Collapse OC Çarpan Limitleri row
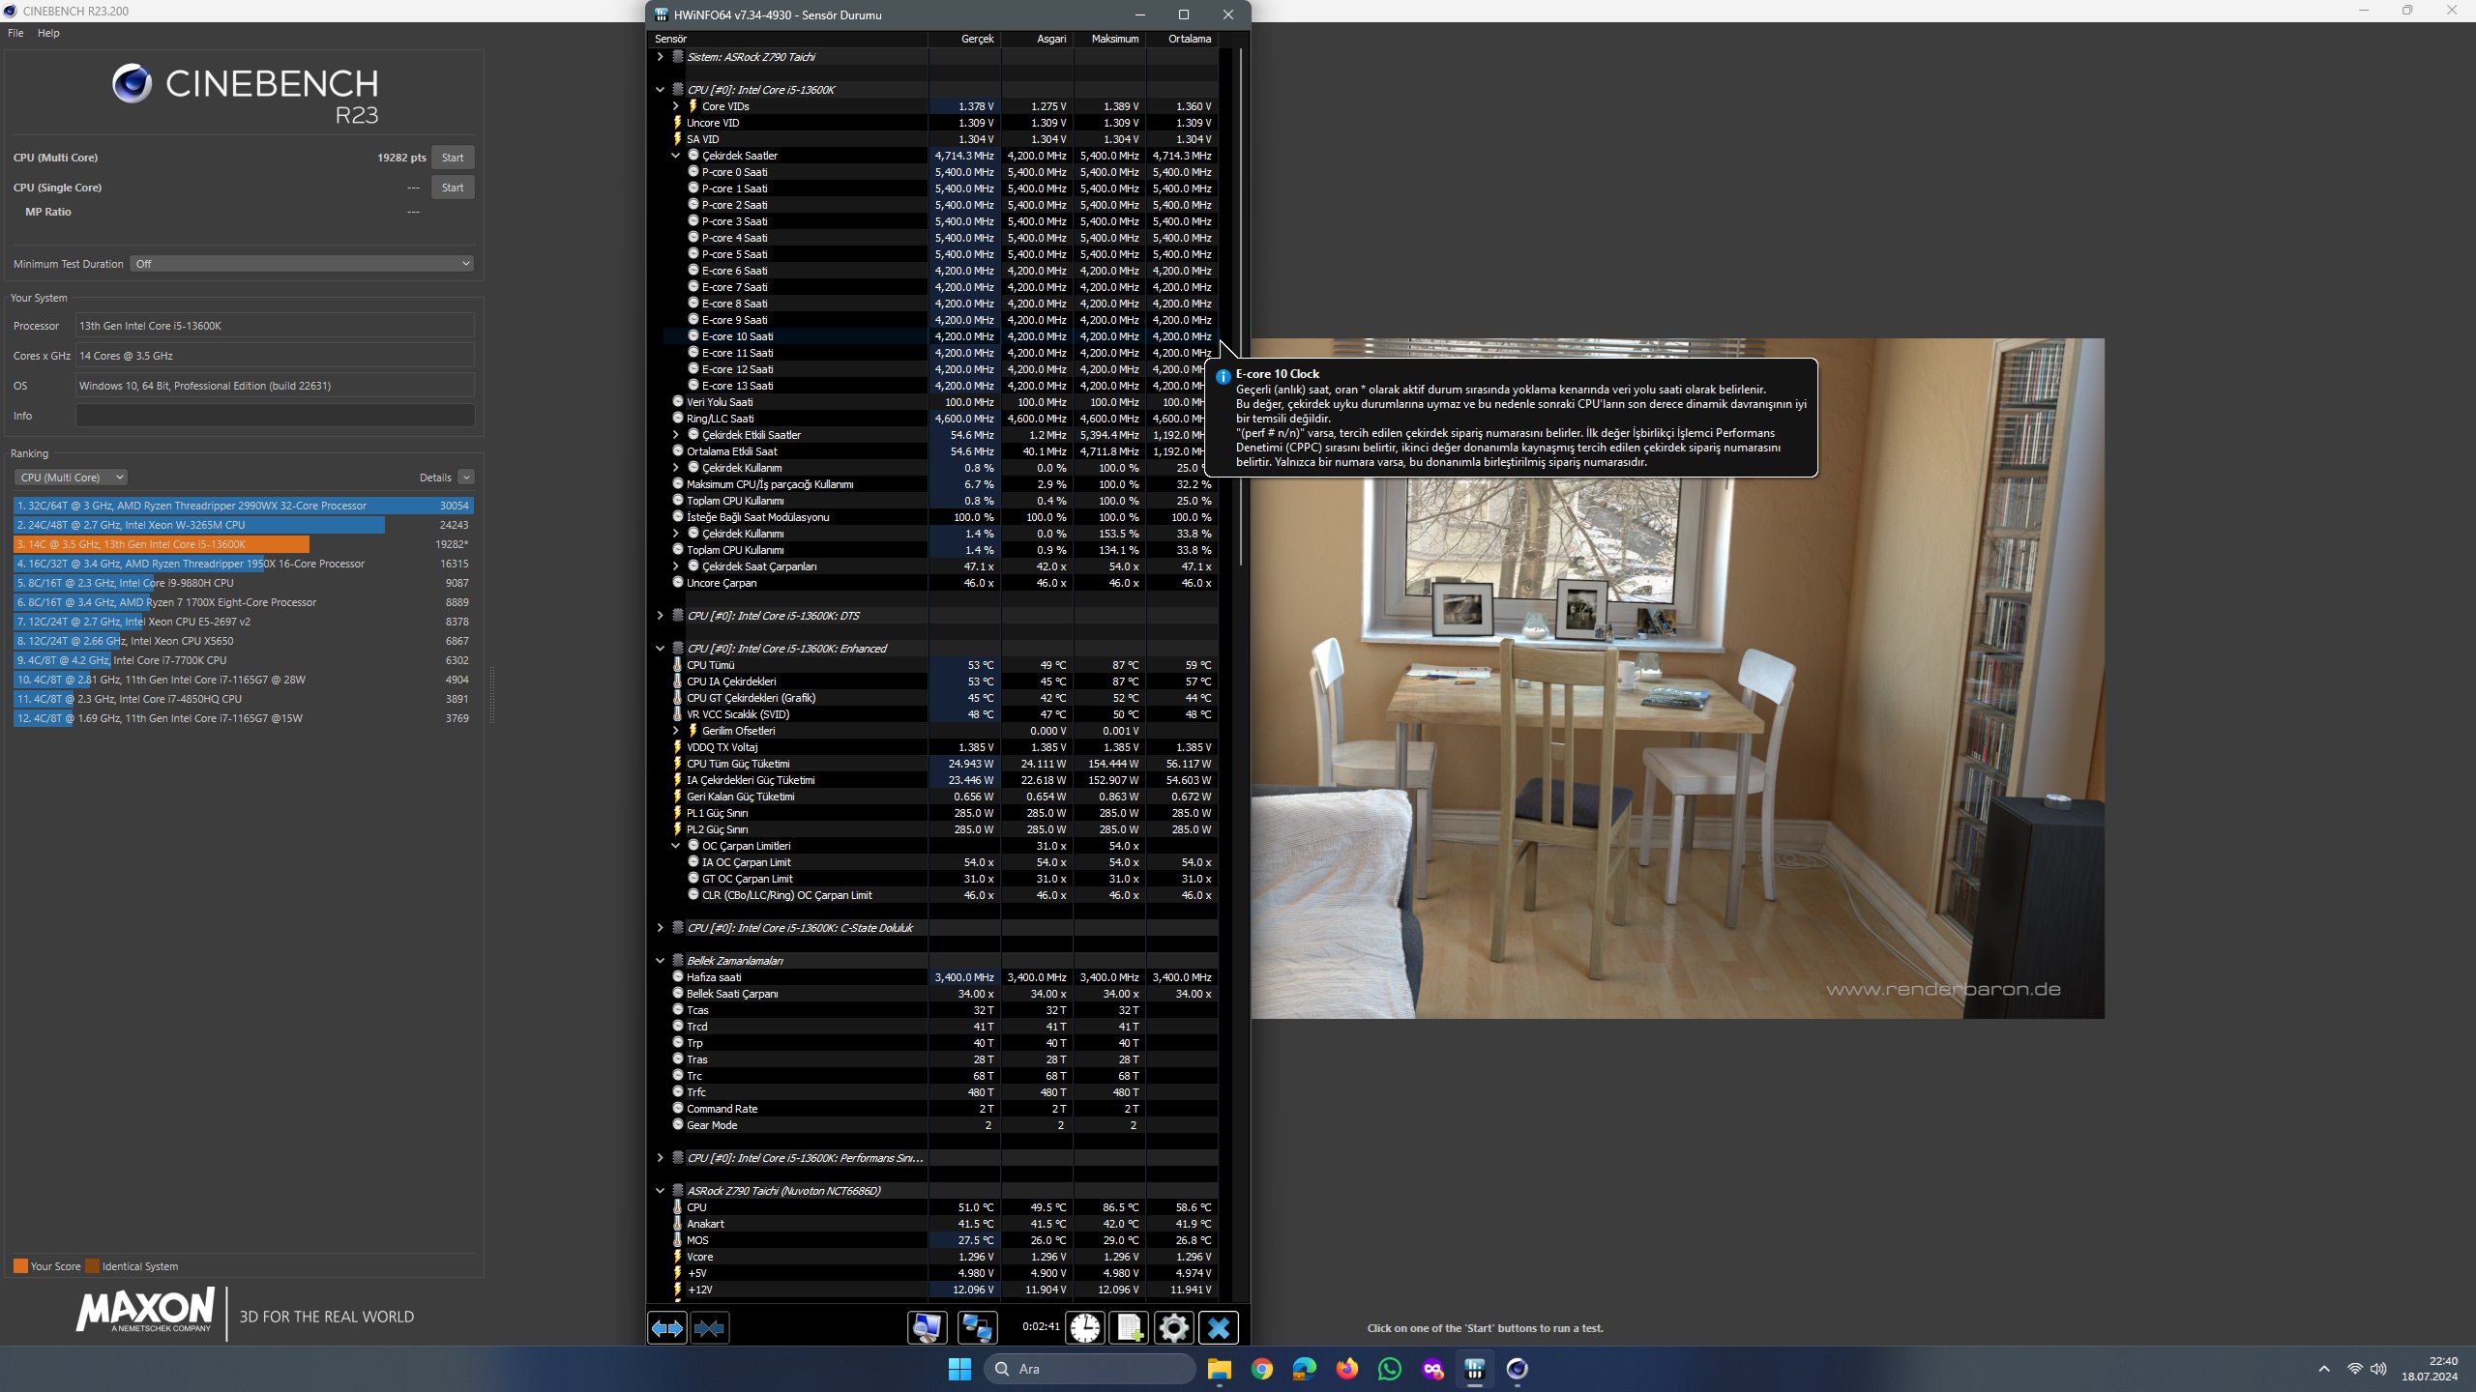The image size is (2476, 1392). (676, 846)
